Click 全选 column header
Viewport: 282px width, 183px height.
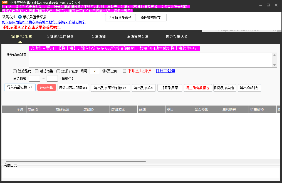(x=21, y=109)
